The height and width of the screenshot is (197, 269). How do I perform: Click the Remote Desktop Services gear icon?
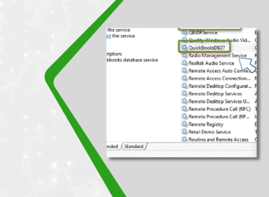tap(184, 94)
